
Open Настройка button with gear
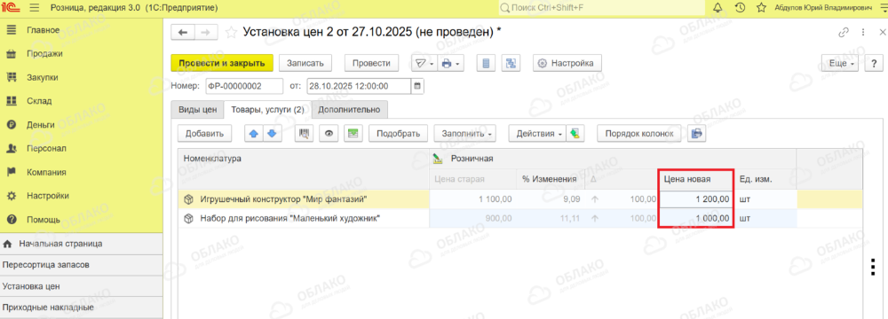click(567, 63)
